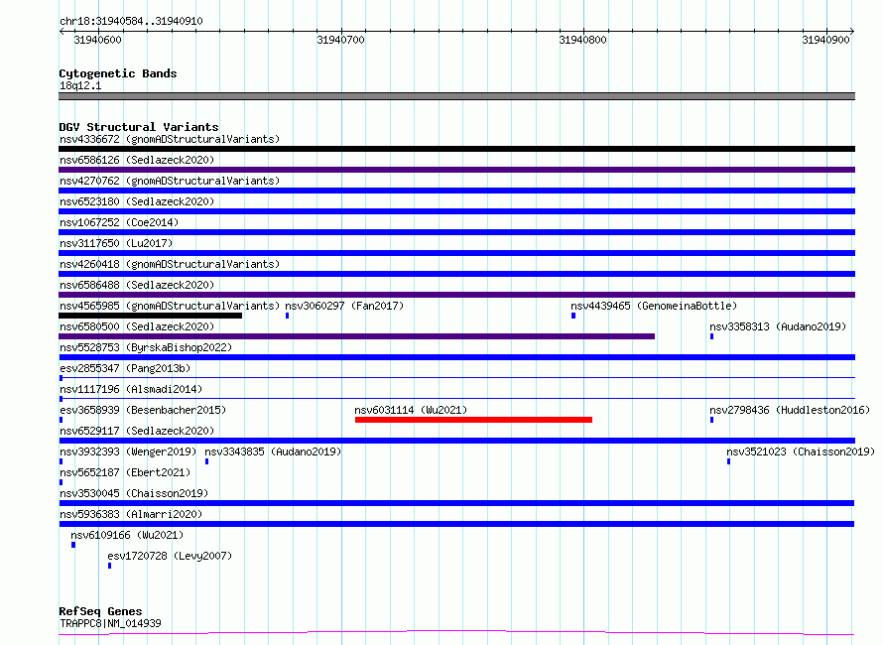
Task: Click the nsv2798436 (Huddleston2016) marker
Action: click(x=711, y=420)
